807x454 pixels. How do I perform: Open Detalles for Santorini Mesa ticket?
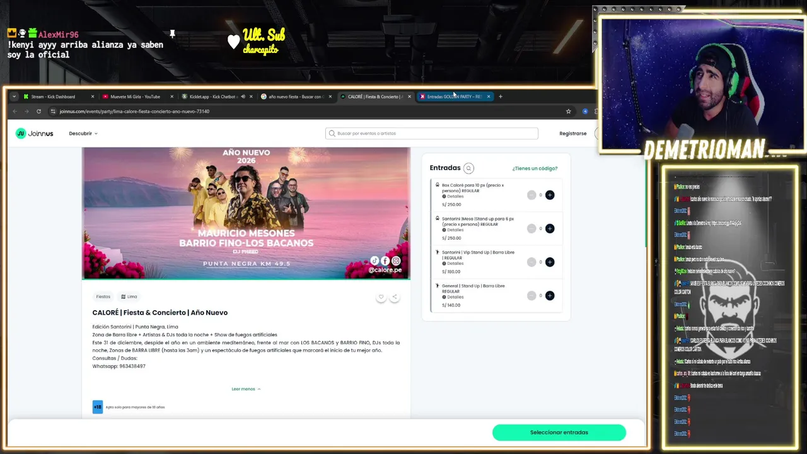(x=453, y=230)
